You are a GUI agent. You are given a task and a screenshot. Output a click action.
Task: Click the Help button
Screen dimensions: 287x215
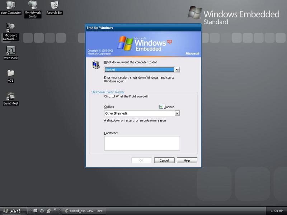187,160
